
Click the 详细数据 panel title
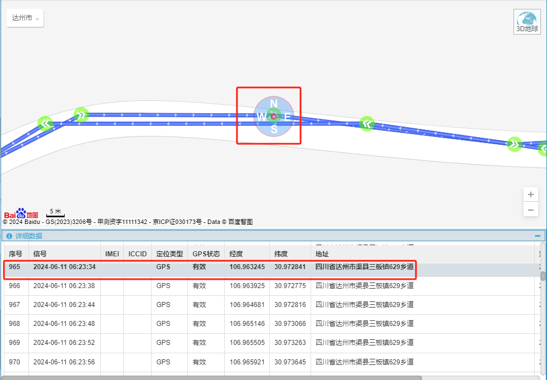(x=28, y=236)
